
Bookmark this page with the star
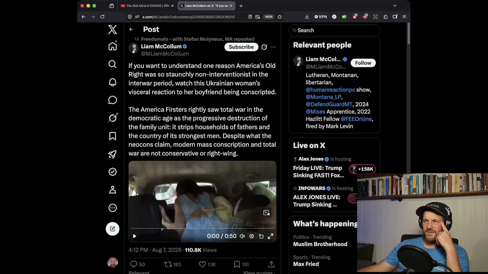coord(279,17)
